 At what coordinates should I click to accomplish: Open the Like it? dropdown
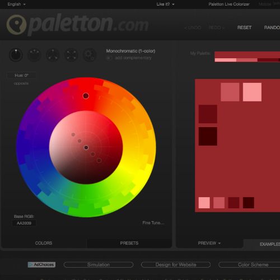[x=165, y=4]
